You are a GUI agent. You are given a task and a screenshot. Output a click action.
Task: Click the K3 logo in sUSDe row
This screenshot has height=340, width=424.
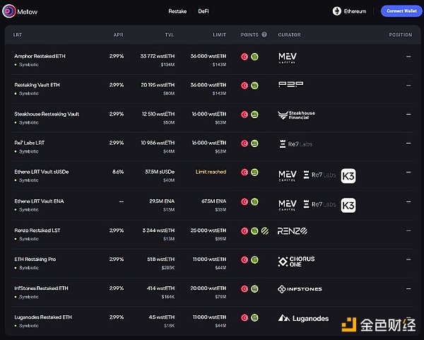tap(348, 176)
